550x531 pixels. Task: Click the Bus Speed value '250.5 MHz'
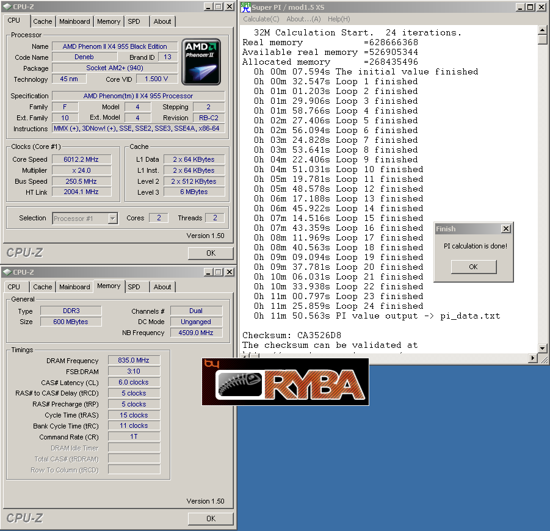pos(81,181)
